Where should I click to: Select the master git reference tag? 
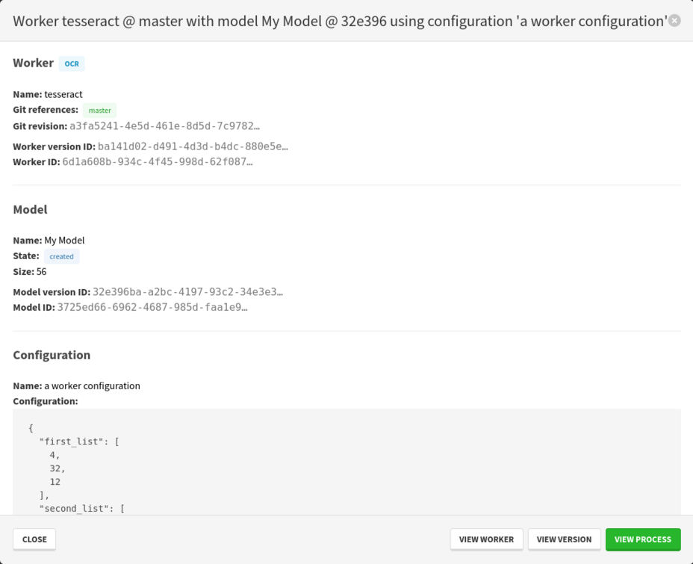point(99,111)
